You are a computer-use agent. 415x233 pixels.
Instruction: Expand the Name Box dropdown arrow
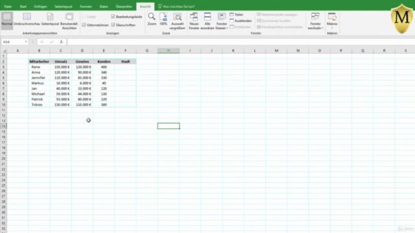click(26, 41)
